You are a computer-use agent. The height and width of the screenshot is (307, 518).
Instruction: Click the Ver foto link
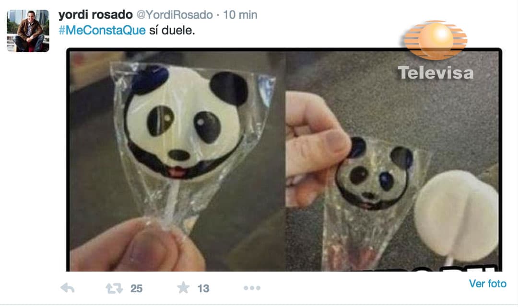pos(488,284)
